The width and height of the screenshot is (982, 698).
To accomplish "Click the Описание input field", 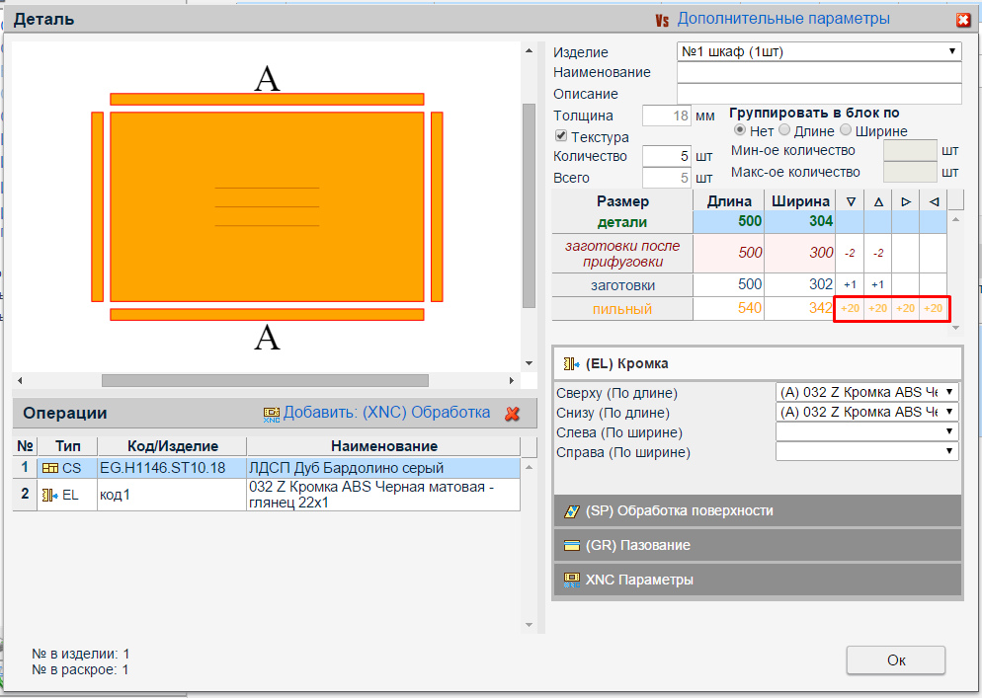I will 819,94.
